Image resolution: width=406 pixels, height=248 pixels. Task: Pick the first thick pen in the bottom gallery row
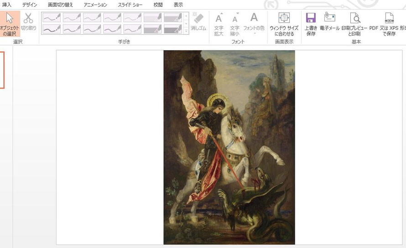(x=52, y=29)
